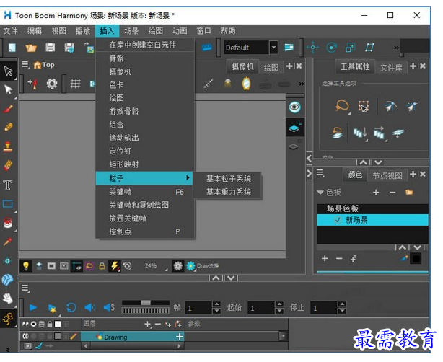Open the 场景 menu in menu bar
443x362 pixels.
coord(131,30)
